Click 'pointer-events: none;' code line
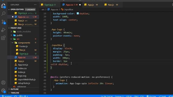This screenshot has height=97, width=173. pyautogui.click(x=66, y=36)
